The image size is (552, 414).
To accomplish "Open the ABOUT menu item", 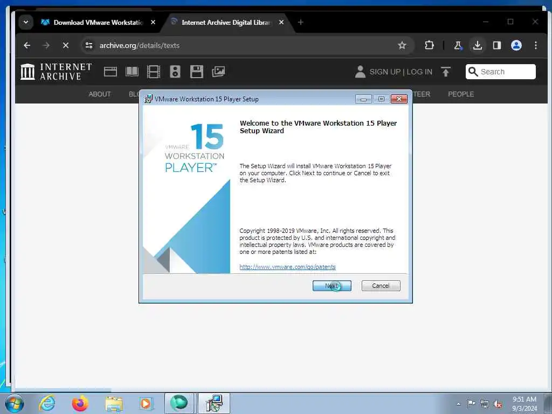I will (x=100, y=94).
